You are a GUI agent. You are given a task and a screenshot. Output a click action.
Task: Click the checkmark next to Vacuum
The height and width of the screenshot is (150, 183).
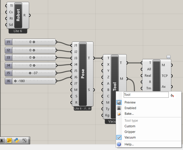(x=119, y=137)
